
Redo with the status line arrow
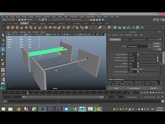click(31, 20)
